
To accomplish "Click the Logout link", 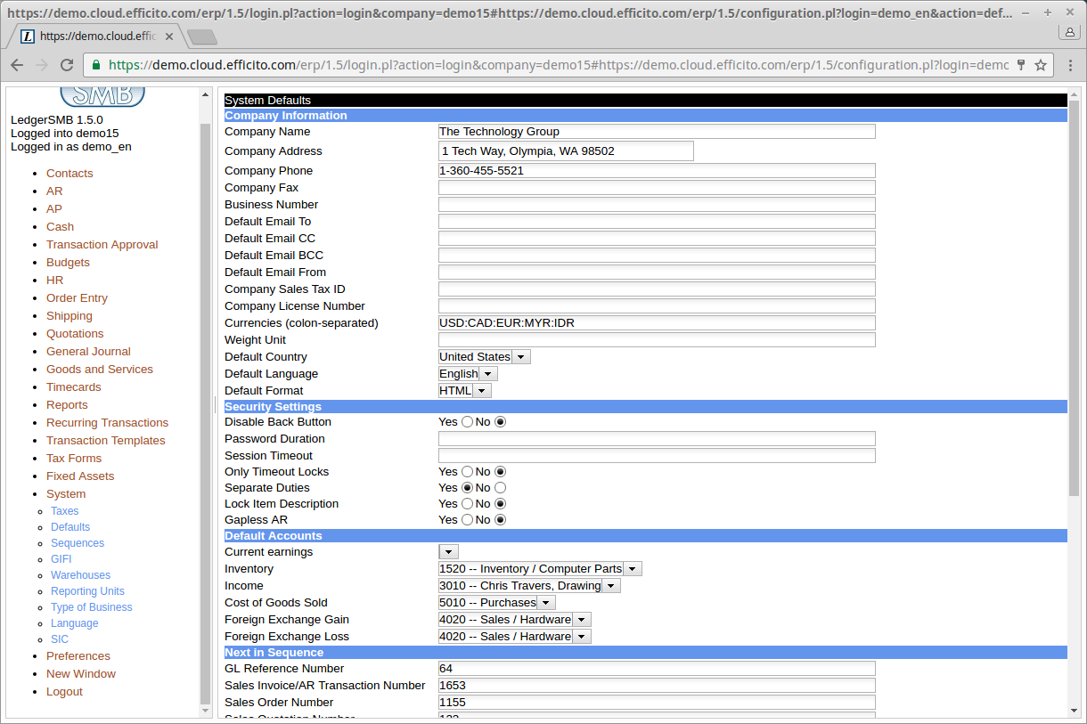I will [x=64, y=692].
